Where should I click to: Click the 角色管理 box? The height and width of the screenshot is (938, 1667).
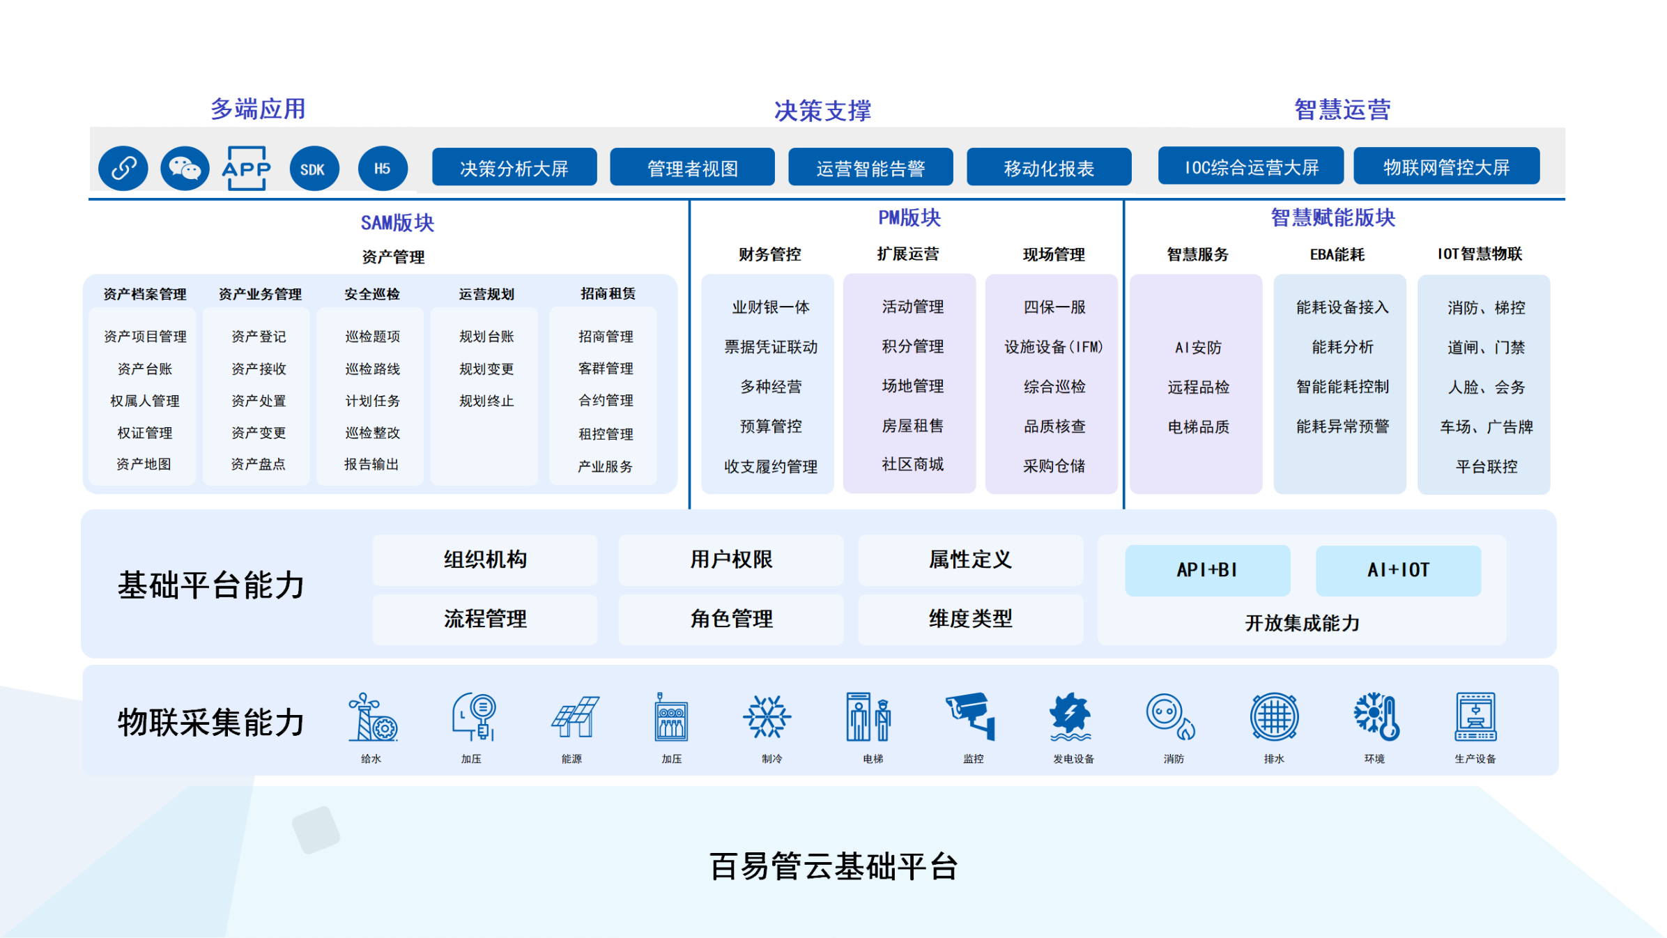pos(731,619)
